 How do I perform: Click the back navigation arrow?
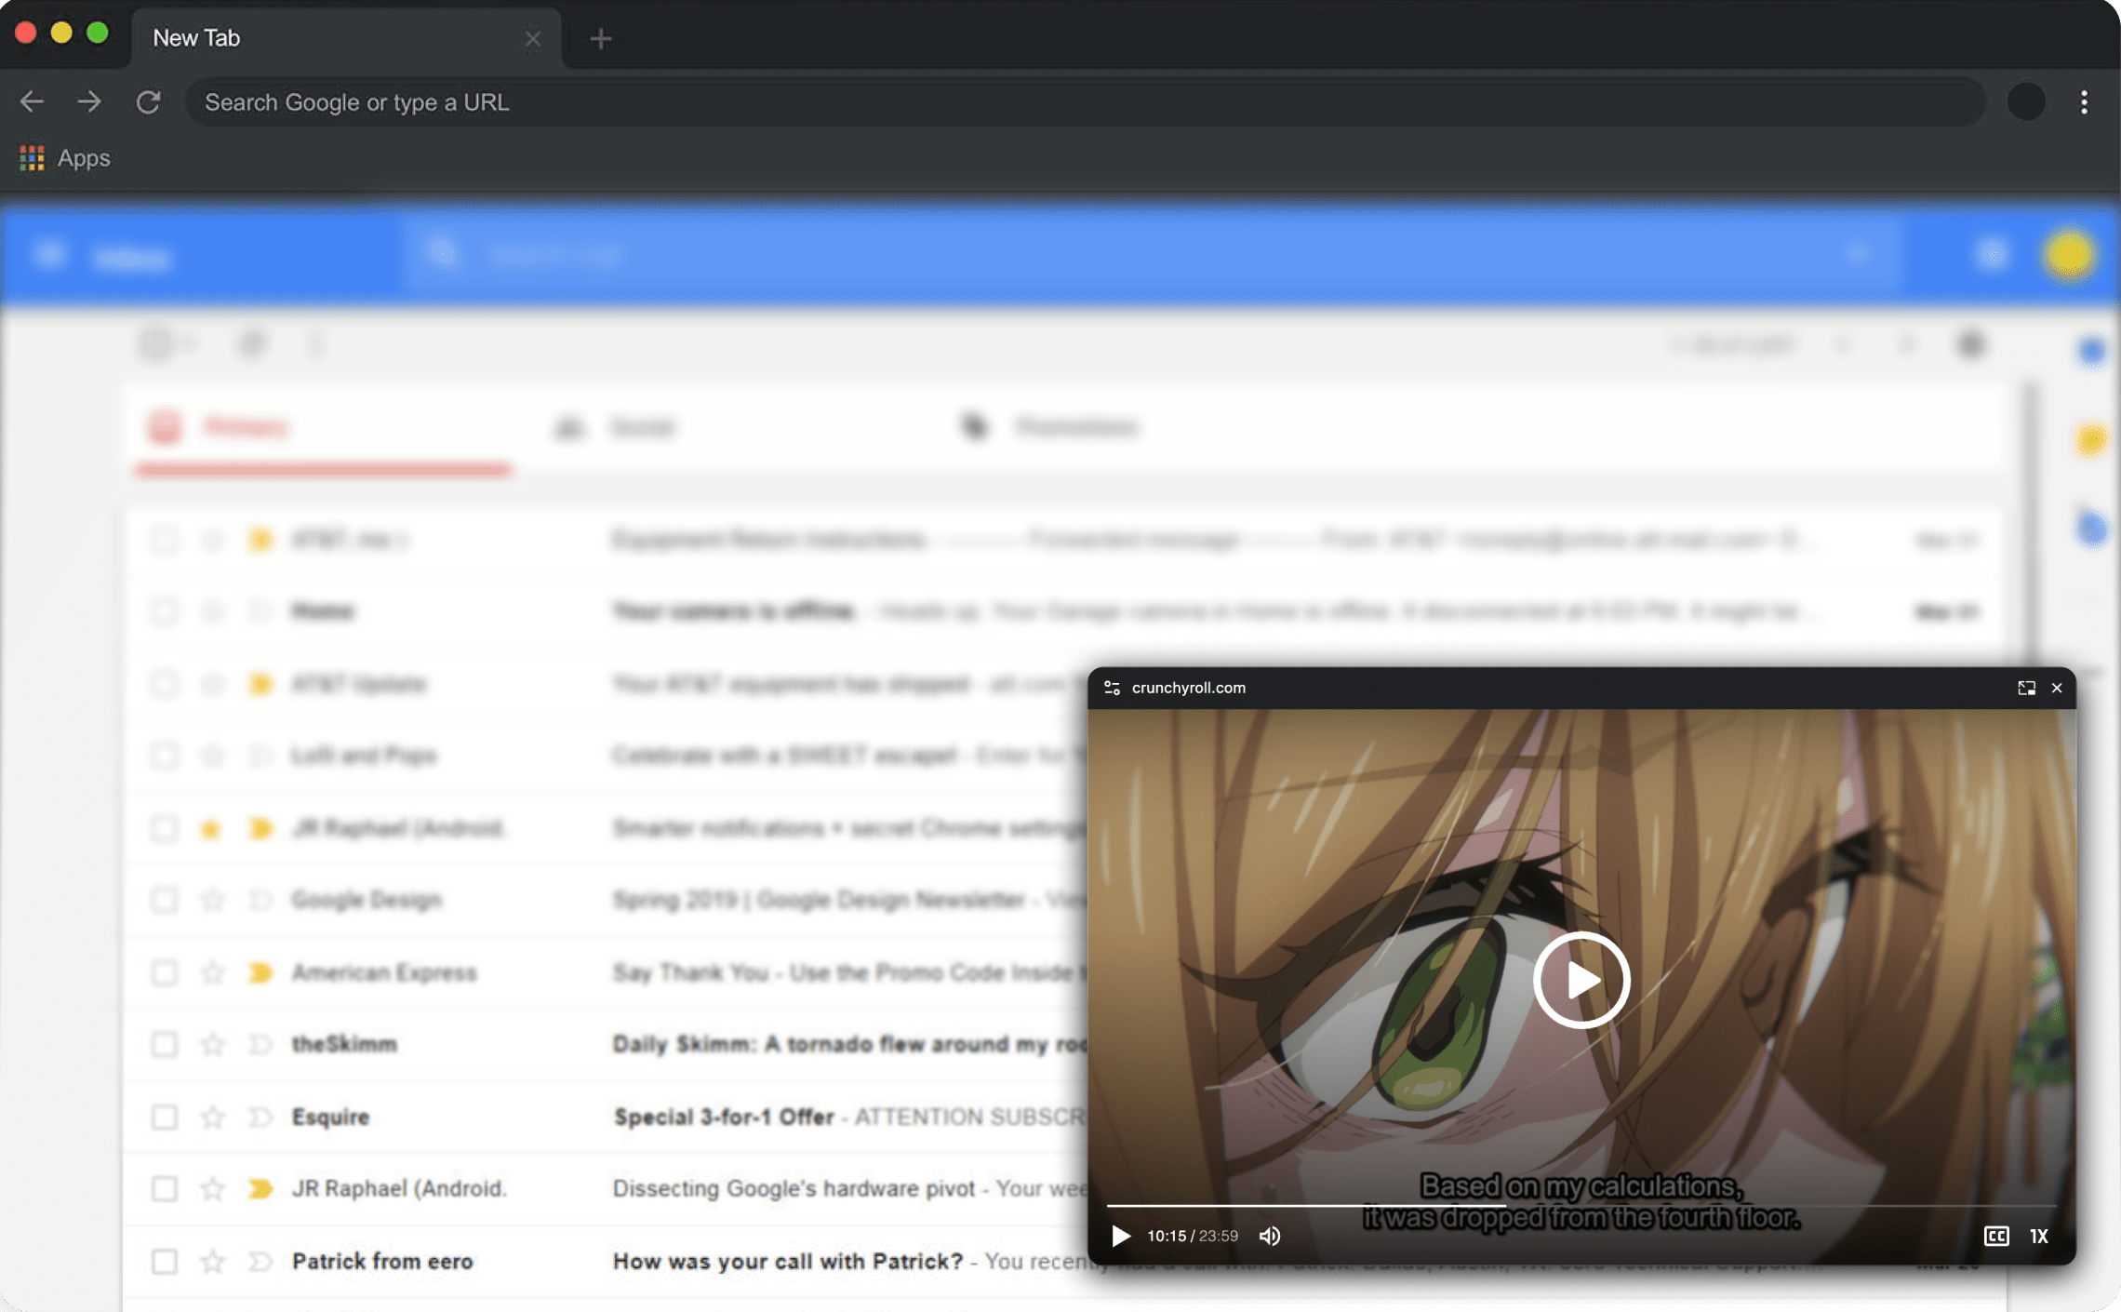coord(33,102)
